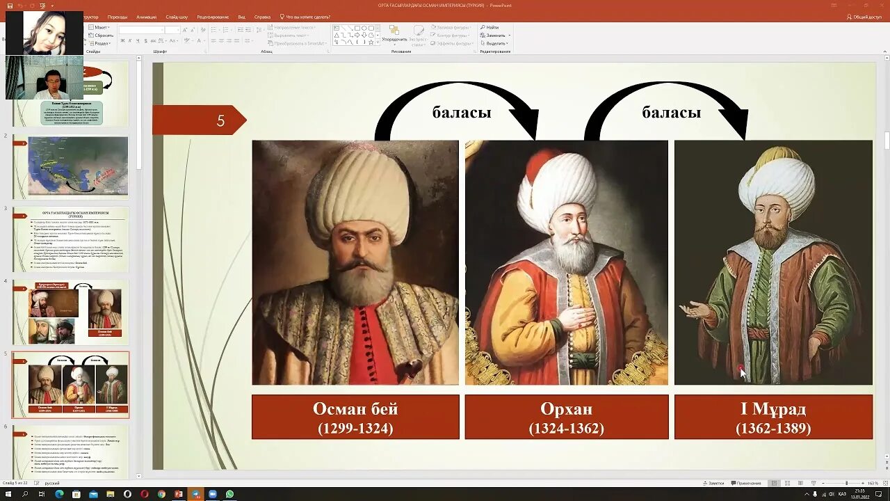Screen dimensions: 890x501
Task: Open the Layout (Макет) dropdown
Action: [100, 27]
